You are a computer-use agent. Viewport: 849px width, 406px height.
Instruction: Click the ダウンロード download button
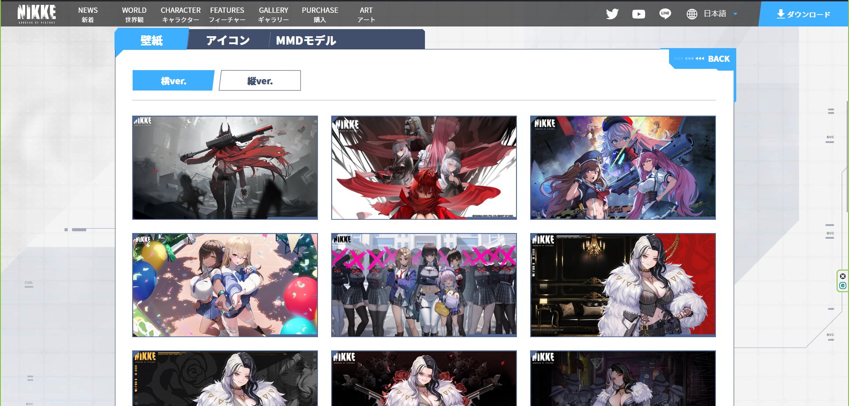[803, 14]
